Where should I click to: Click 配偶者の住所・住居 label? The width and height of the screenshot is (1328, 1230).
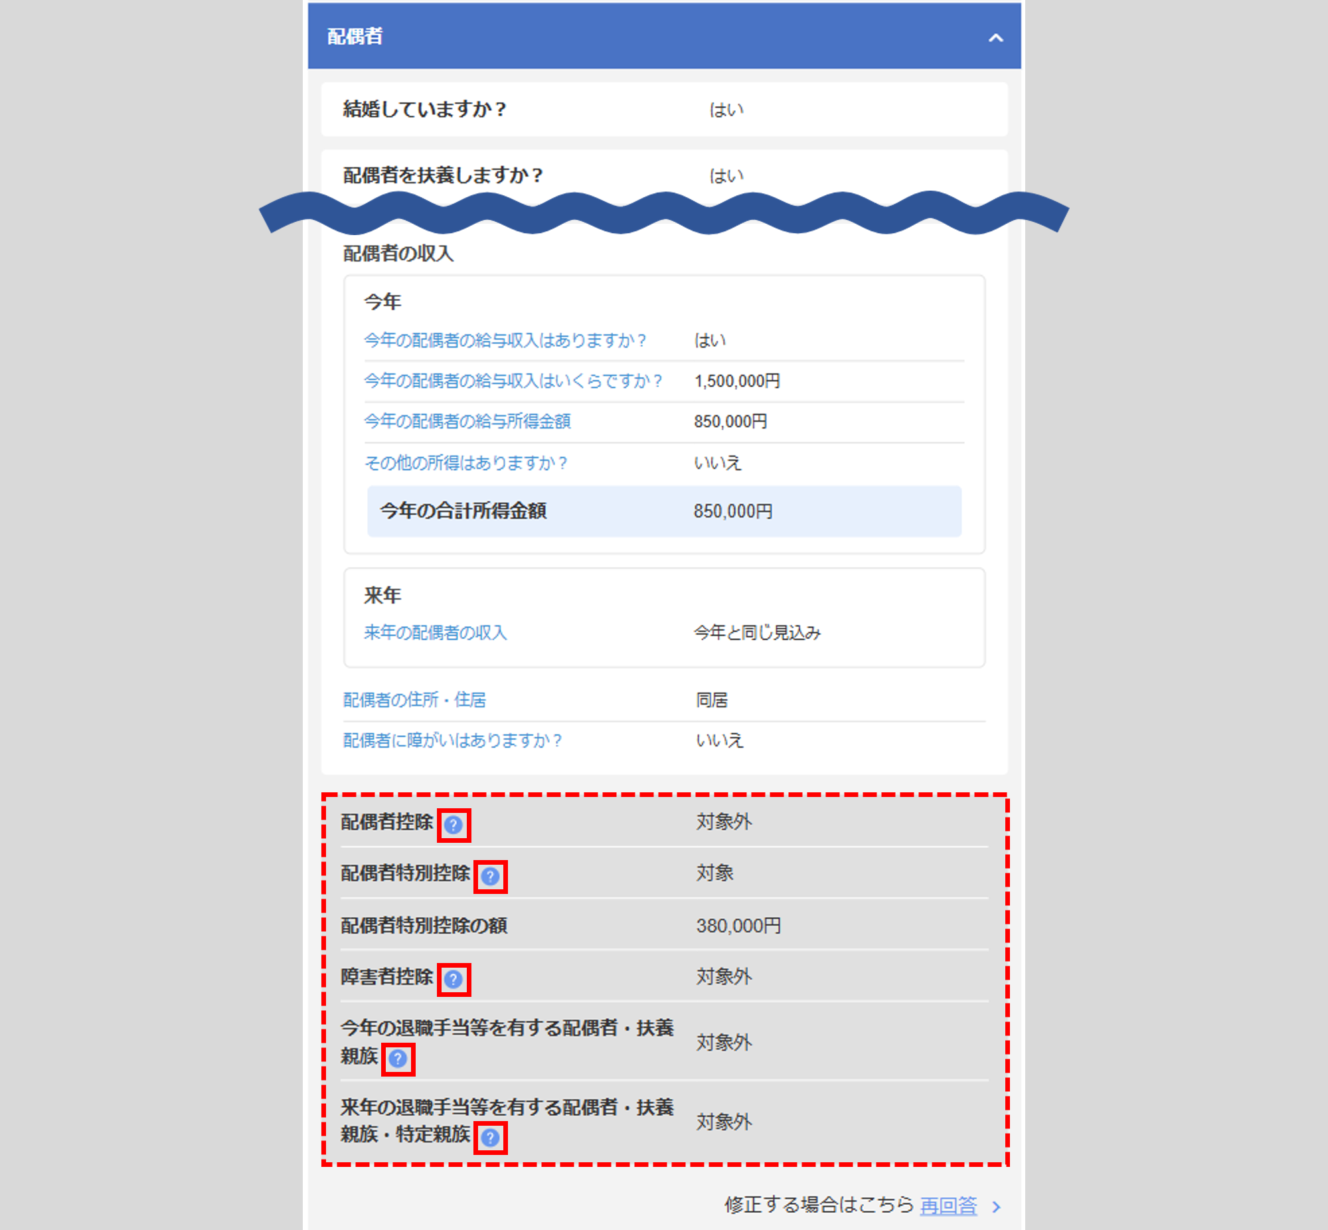coord(414,699)
